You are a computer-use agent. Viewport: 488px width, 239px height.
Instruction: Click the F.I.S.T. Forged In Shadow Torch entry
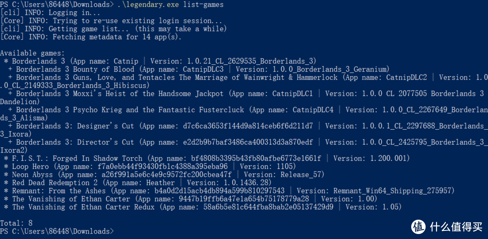[x=206, y=158]
